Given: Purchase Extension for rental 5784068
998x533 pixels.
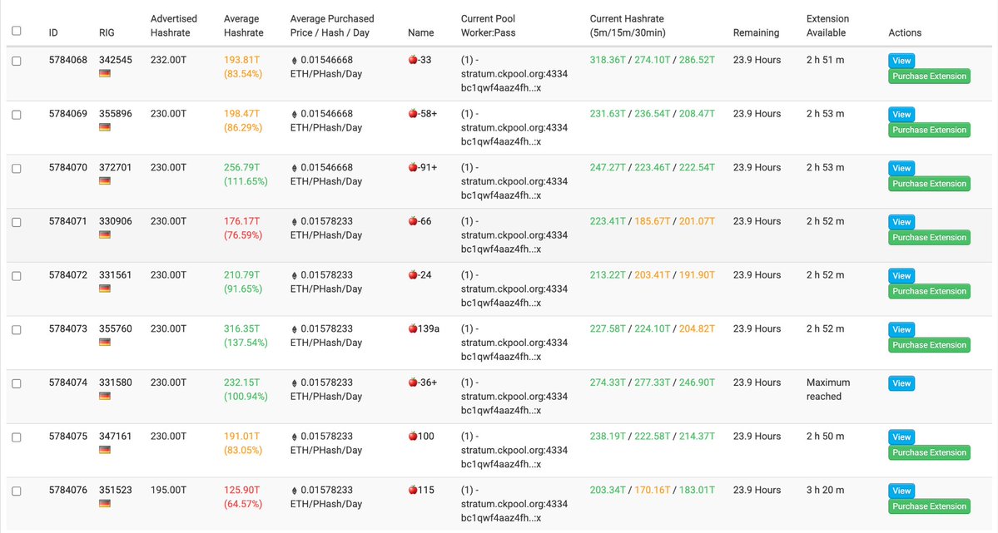Looking at the screenshot, I should click(x=929, y=76).
